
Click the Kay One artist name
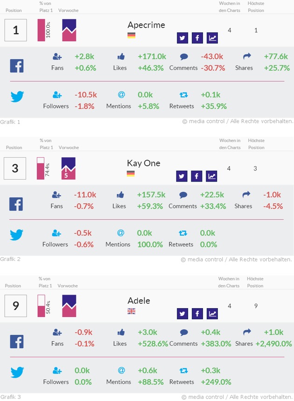click(143, 163)
